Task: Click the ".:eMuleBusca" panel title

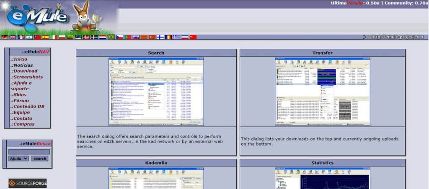Action: click(35, 144)
